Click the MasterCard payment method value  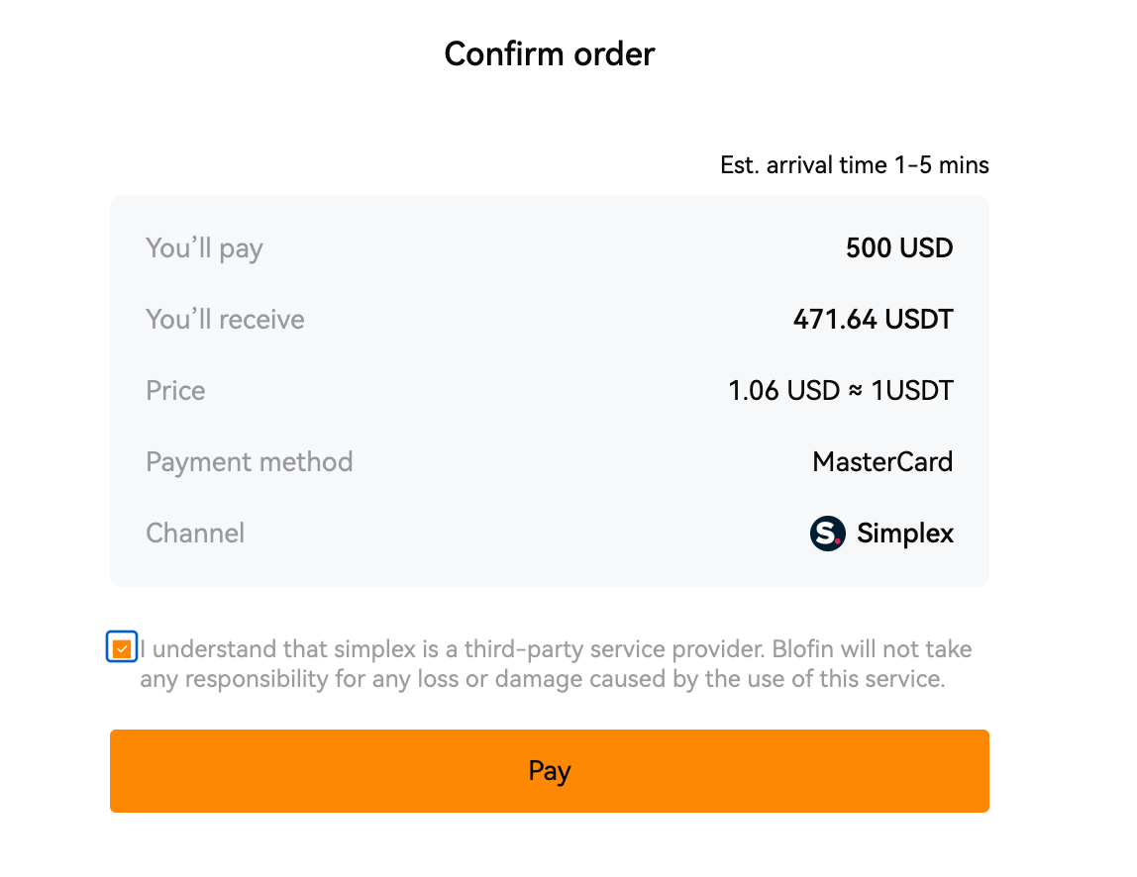coord(882,461)
